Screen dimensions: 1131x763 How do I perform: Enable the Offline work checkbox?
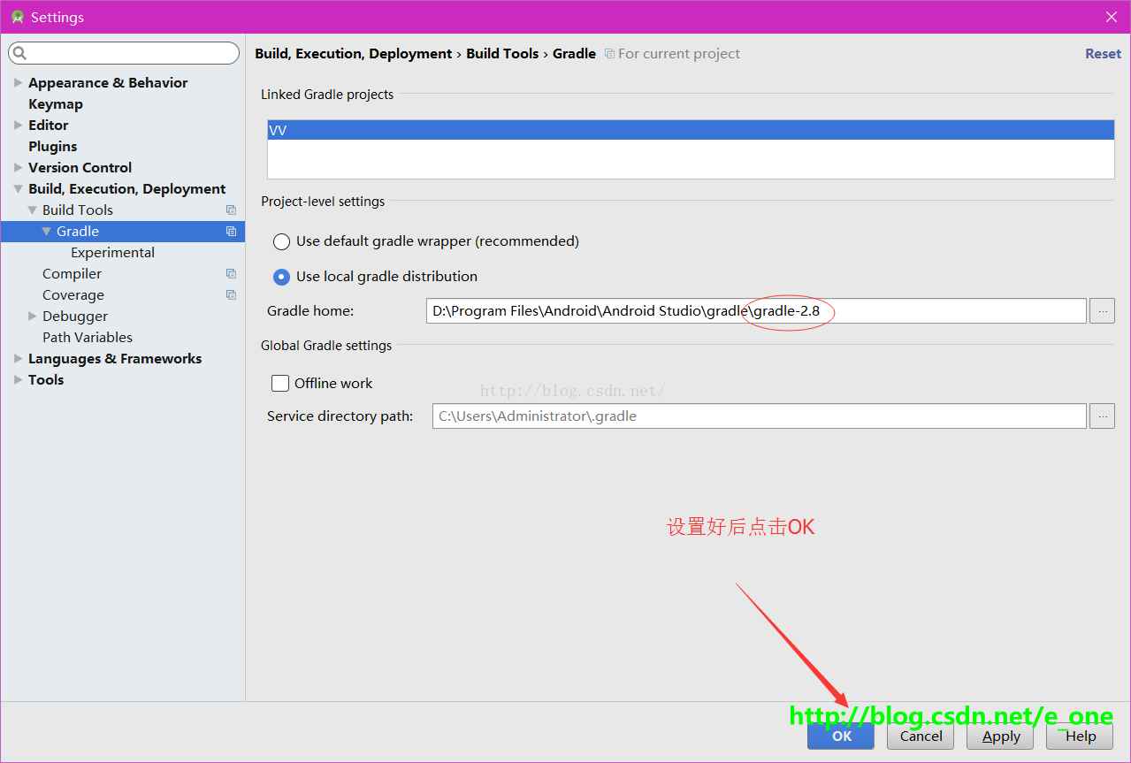pos(280,383)
